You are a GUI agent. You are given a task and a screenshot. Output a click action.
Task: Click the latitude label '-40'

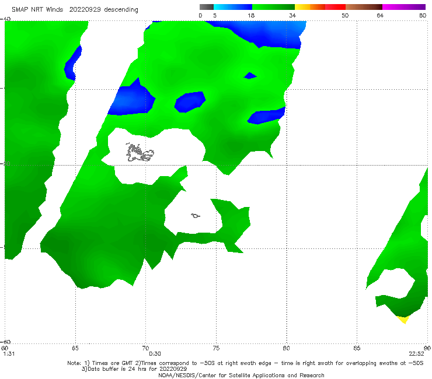pyautogui.click(x=5, y=19)
